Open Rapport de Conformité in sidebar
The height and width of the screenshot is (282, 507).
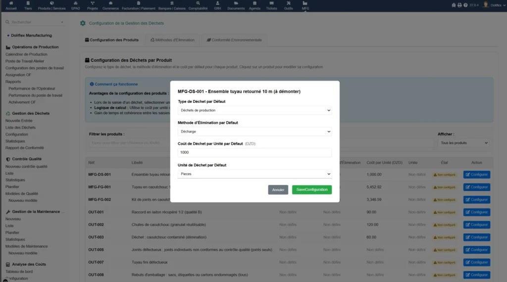pyautogui.click(x=25, y=147)
